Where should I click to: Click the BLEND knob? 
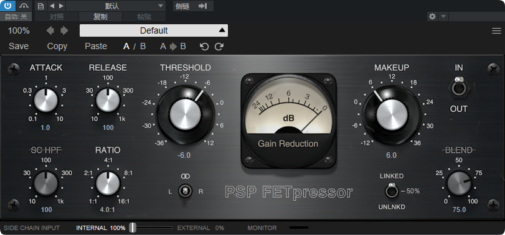[459, 183]
